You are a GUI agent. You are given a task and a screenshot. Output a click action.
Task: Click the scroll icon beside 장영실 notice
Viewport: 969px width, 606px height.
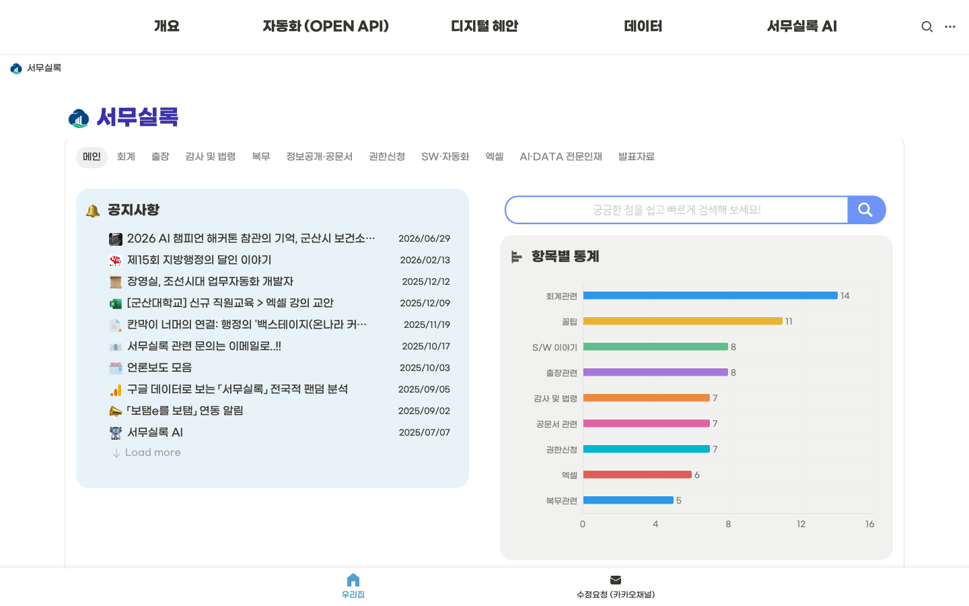(116, 282)
